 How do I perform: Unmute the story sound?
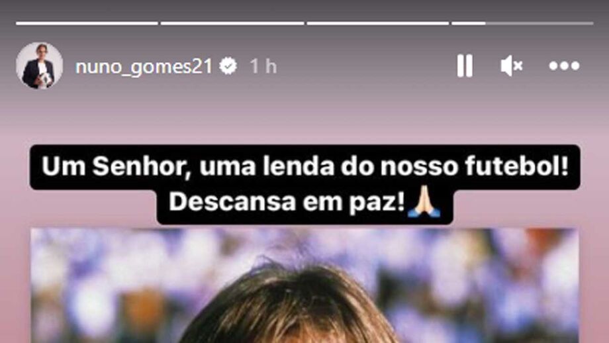512,66
